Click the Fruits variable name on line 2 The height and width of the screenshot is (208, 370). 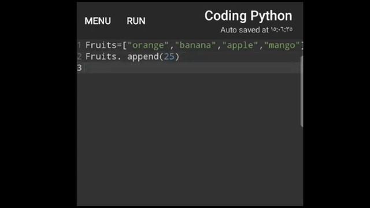point(101,57)
